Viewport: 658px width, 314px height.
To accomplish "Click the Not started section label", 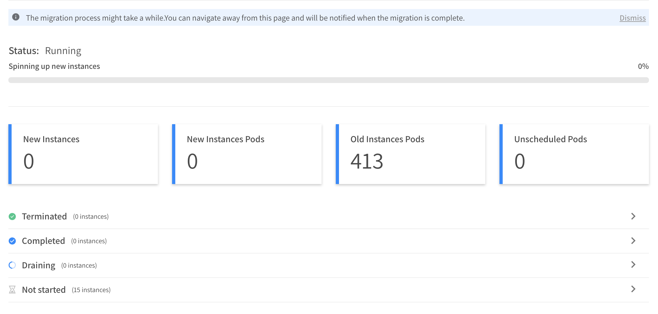I will 44,290.
